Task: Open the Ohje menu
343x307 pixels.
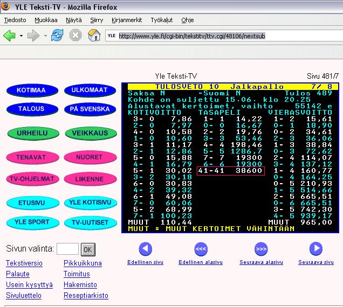Action: pos(188,20)
